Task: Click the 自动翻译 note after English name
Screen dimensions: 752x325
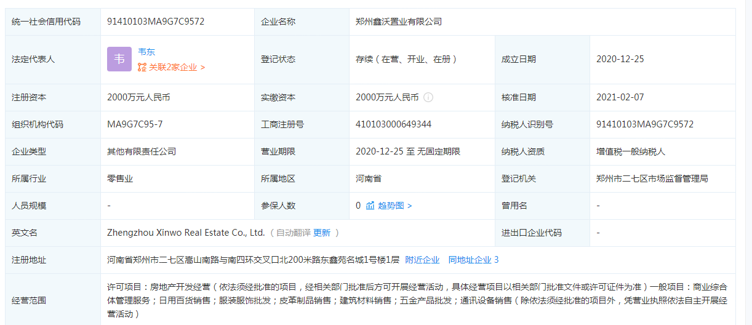Action: [294, 233]
